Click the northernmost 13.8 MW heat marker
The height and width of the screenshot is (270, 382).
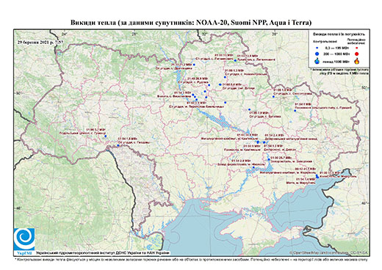(x=235, y=60)
